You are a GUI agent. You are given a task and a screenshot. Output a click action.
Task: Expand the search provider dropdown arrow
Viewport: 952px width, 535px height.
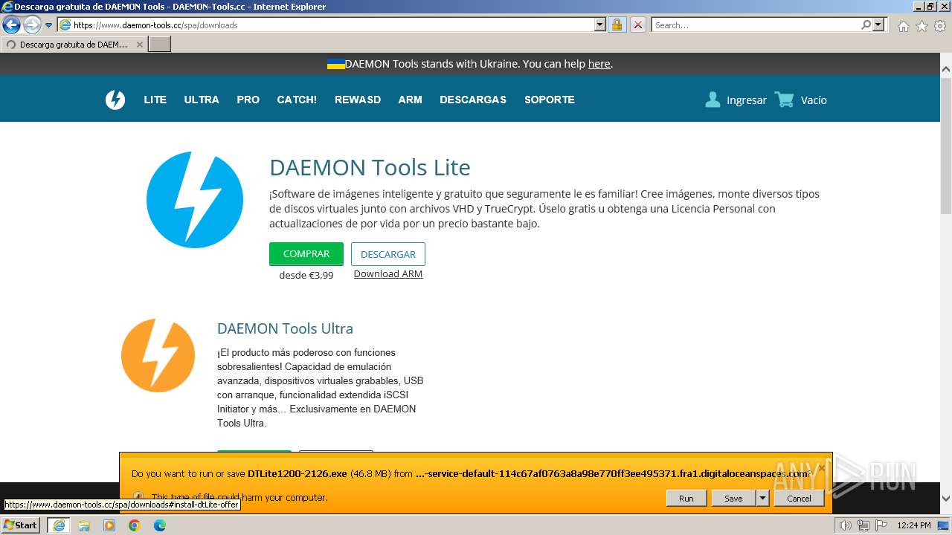point(878,25)
